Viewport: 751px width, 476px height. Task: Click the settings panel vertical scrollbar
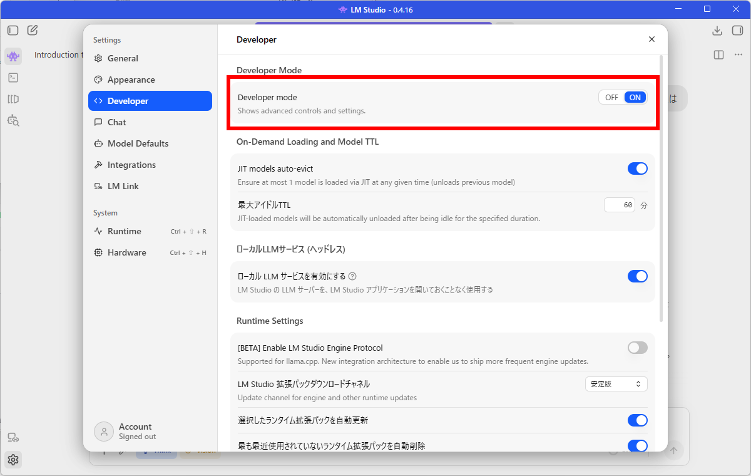662,188
